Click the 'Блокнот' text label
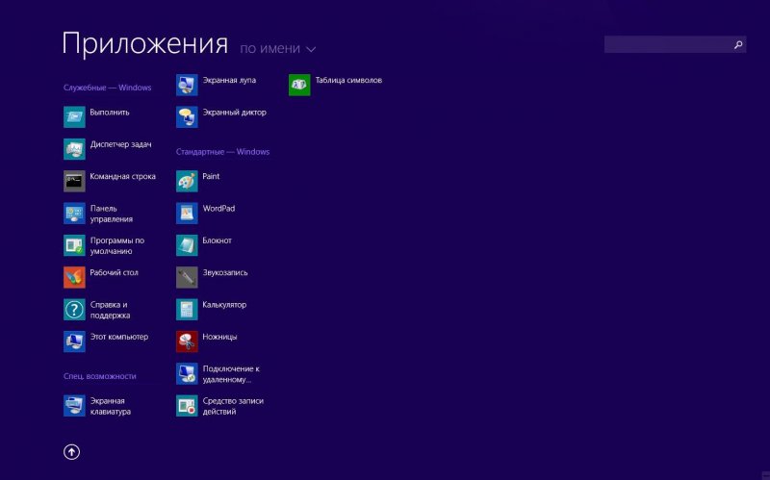770x480 pixels. pos(218,240)
